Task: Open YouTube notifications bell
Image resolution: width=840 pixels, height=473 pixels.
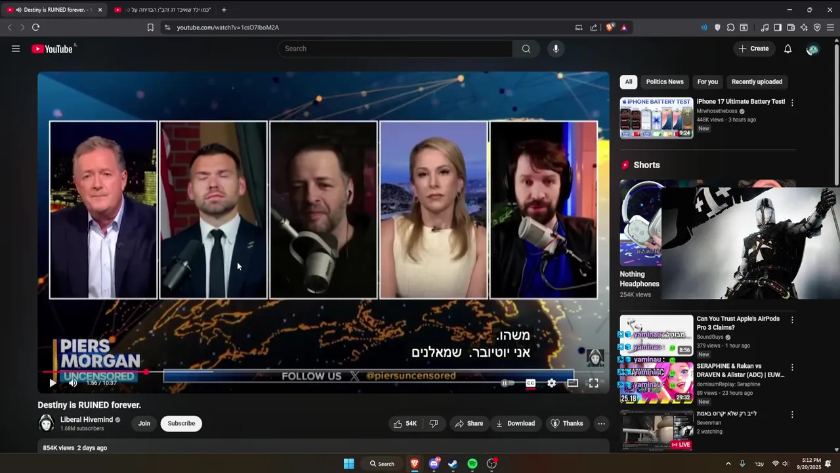Action: click(788, 49)
